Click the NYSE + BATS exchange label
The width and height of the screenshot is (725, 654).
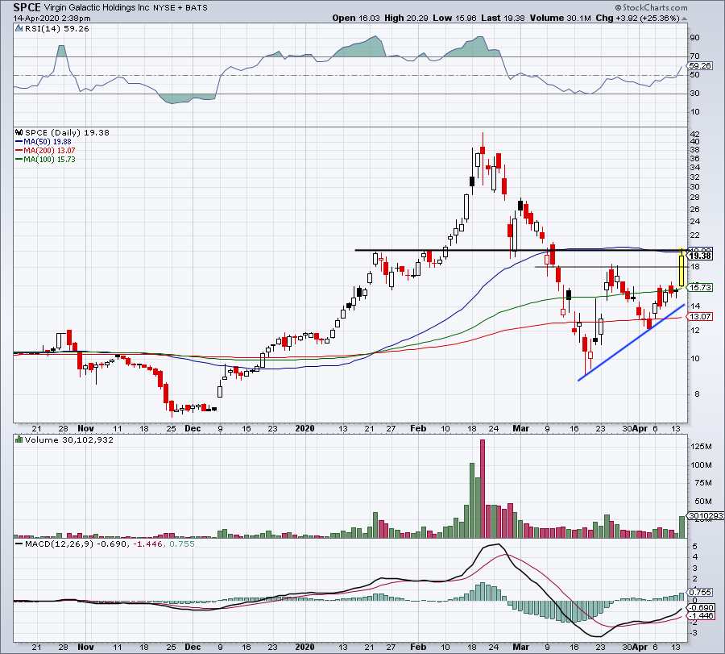(180, 8)
